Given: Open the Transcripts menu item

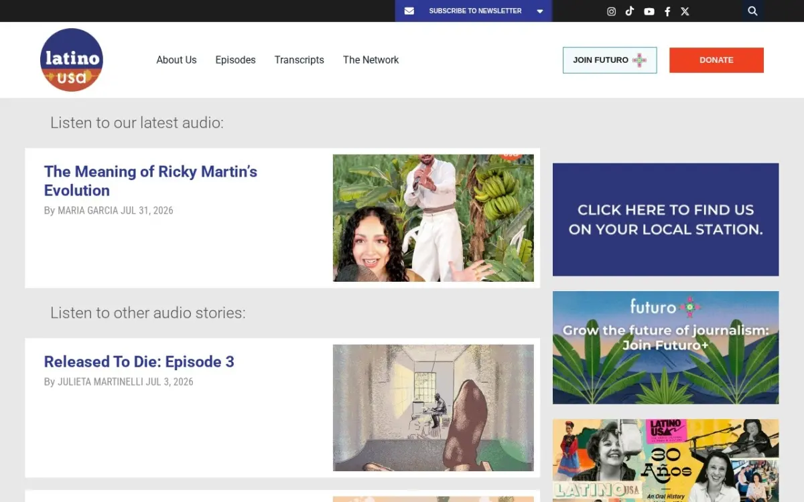Looking at the screenshot, I should (x=299, y=60).
